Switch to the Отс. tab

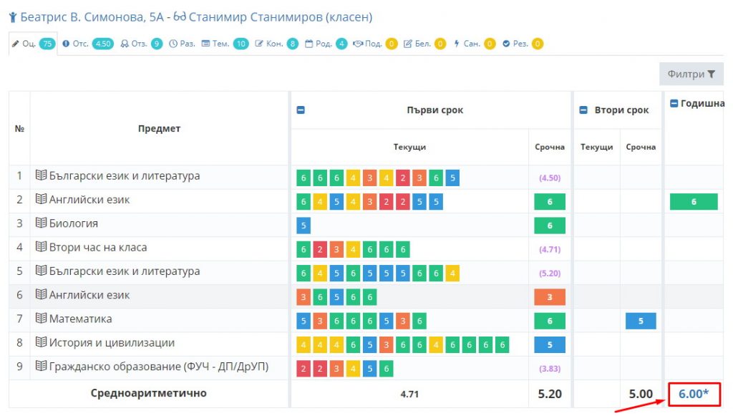coord(87,44)
